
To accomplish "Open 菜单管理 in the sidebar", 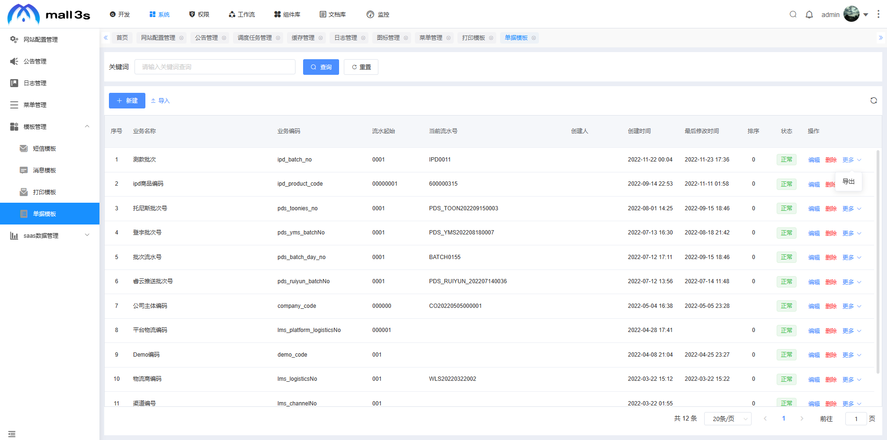I will tap(50, 105).
